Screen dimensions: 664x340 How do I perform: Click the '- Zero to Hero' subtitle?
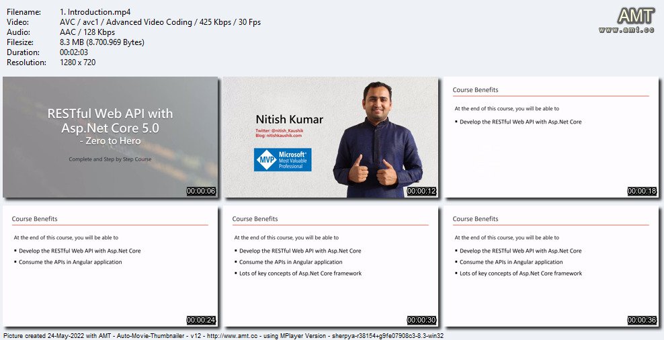pyautogui.click(x=110, y=141)
